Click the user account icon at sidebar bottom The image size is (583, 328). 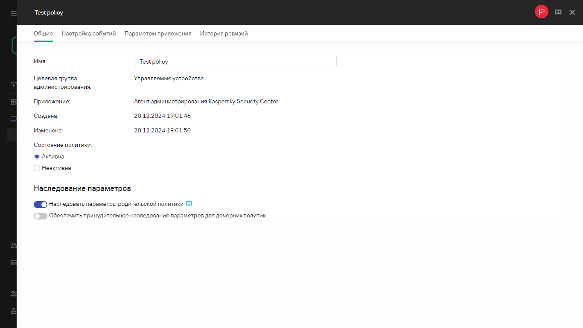point(13,310)
